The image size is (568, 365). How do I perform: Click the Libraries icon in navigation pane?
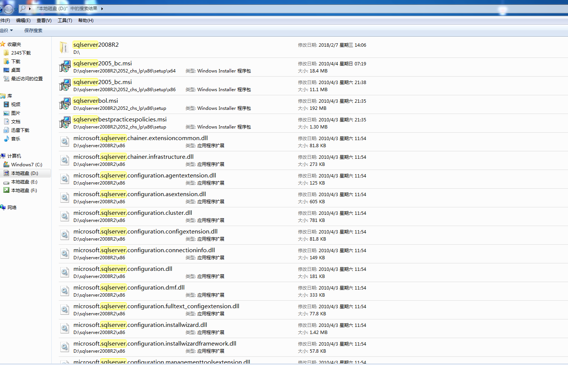3,96
